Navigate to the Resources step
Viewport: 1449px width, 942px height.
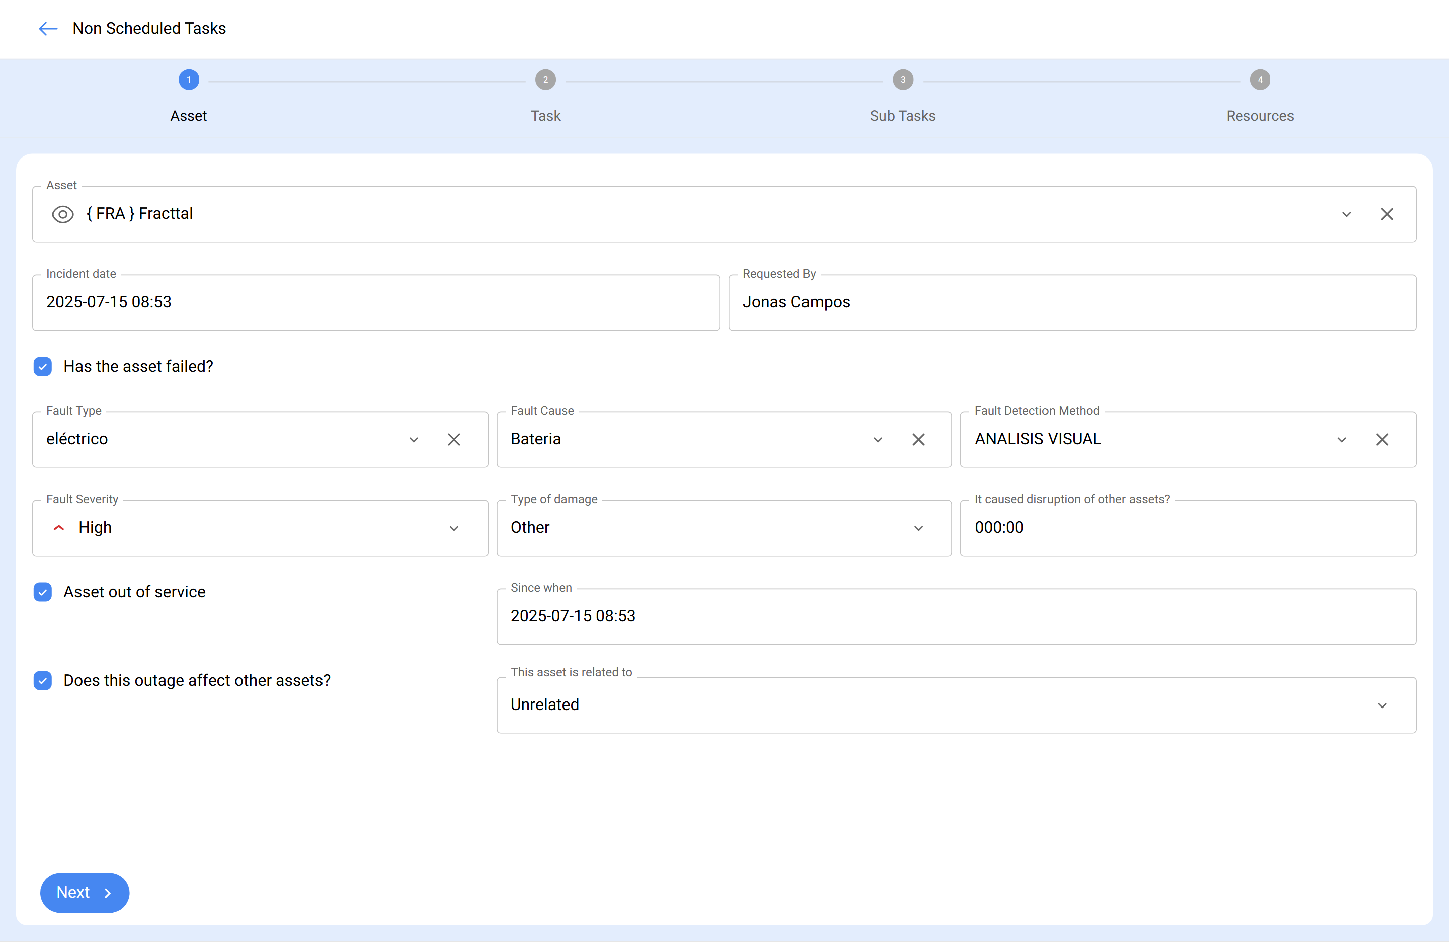tap(1259, 79)
